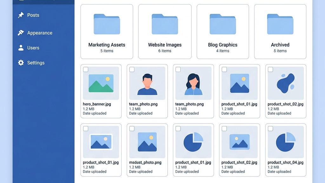This screenshot has width=325, height=183.
Task: Select the Posts pin icon in sidebar
Action: coord(21,15)
